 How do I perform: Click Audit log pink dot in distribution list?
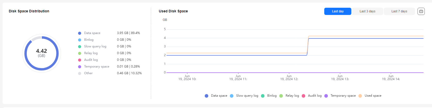pyautogui.click(x=80, y=60)
